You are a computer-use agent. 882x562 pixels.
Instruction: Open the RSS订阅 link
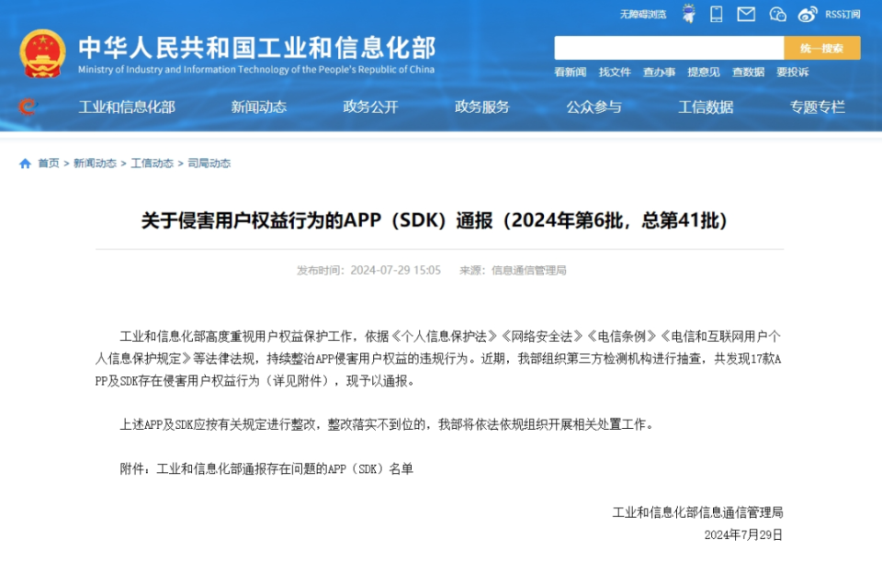pos(842,15)
